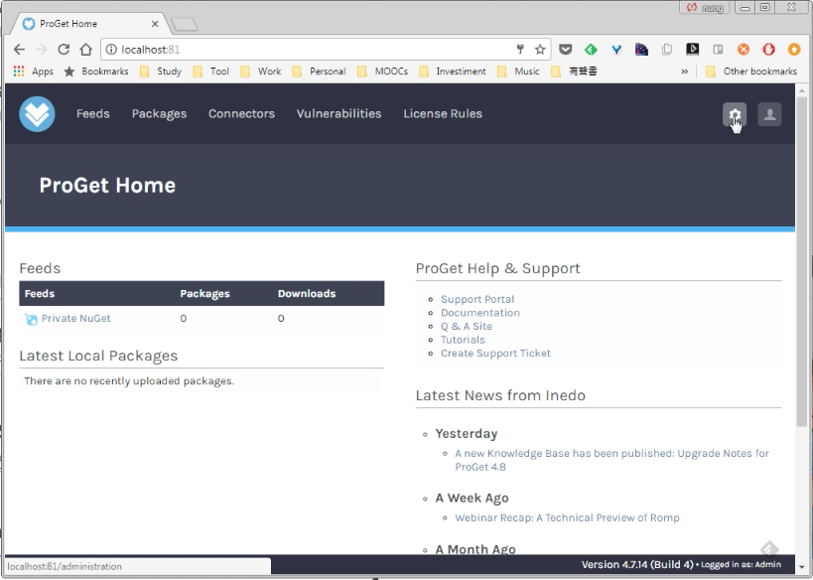
Task: Open the Music bookmarks folder
Action: click(x=518, y=72)
